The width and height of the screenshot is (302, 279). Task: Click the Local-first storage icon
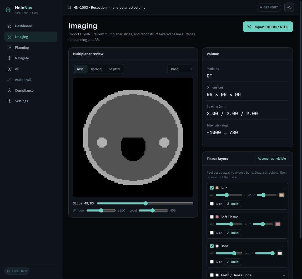pyautogui.click(x=9, y=271)
